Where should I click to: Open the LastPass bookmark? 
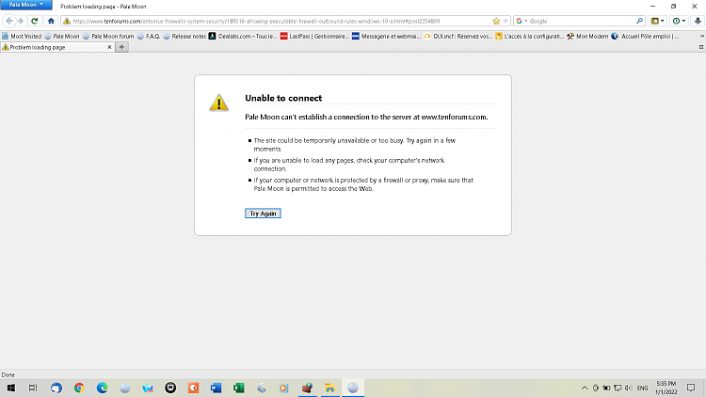314,36
